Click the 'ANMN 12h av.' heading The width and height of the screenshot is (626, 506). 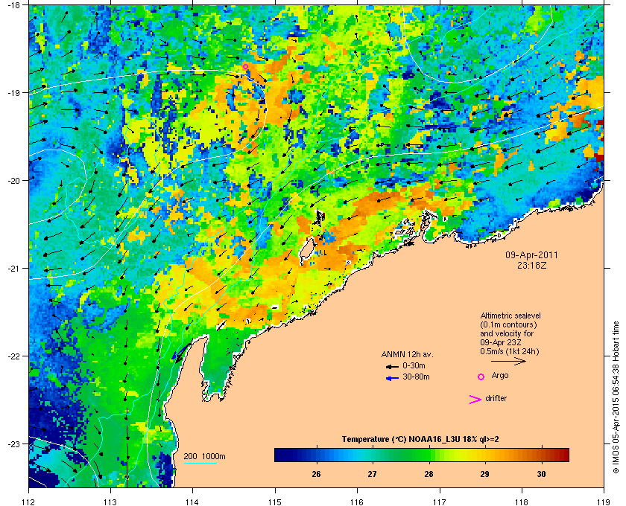[407, 354]
